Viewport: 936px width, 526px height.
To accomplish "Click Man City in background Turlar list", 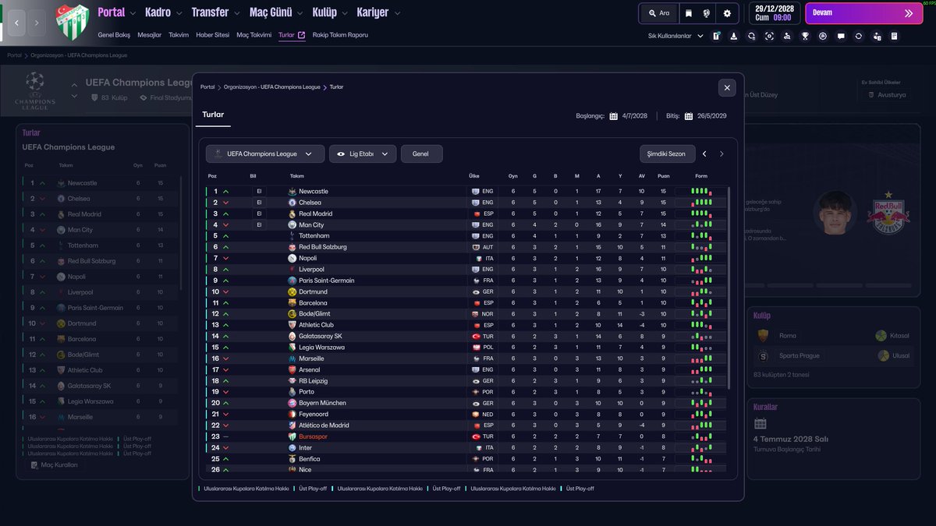I will click(80, 230).
